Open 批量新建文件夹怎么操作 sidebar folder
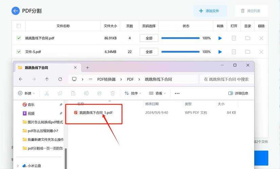Screen dimensions: 280x169 point(43,140)
